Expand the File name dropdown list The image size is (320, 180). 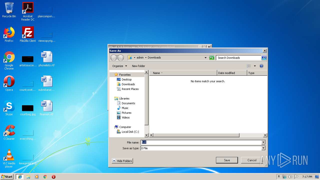tap(263, 142)
